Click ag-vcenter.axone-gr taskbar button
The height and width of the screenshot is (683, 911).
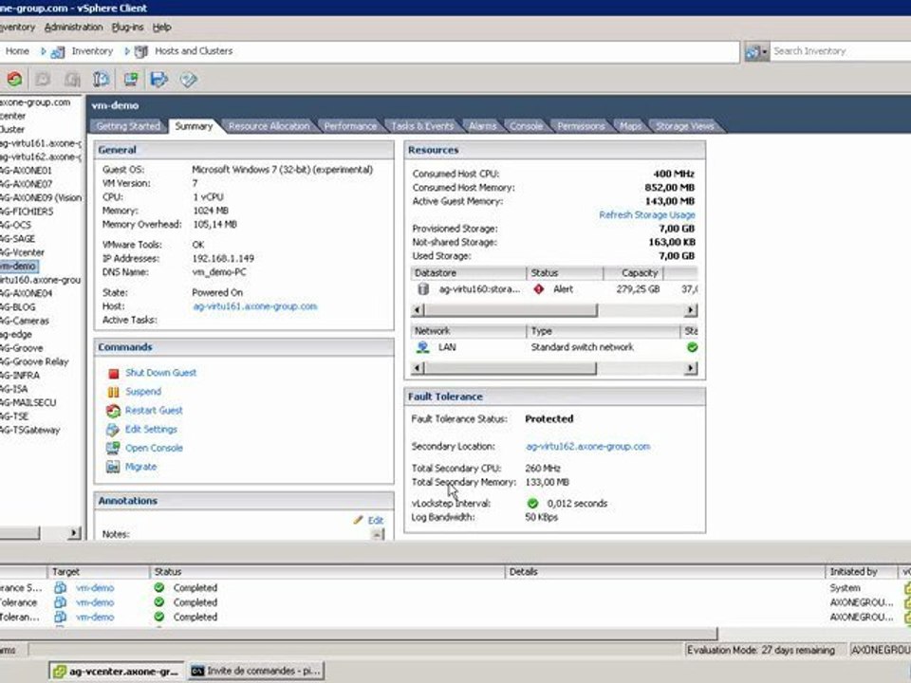(x=117, y=672)
